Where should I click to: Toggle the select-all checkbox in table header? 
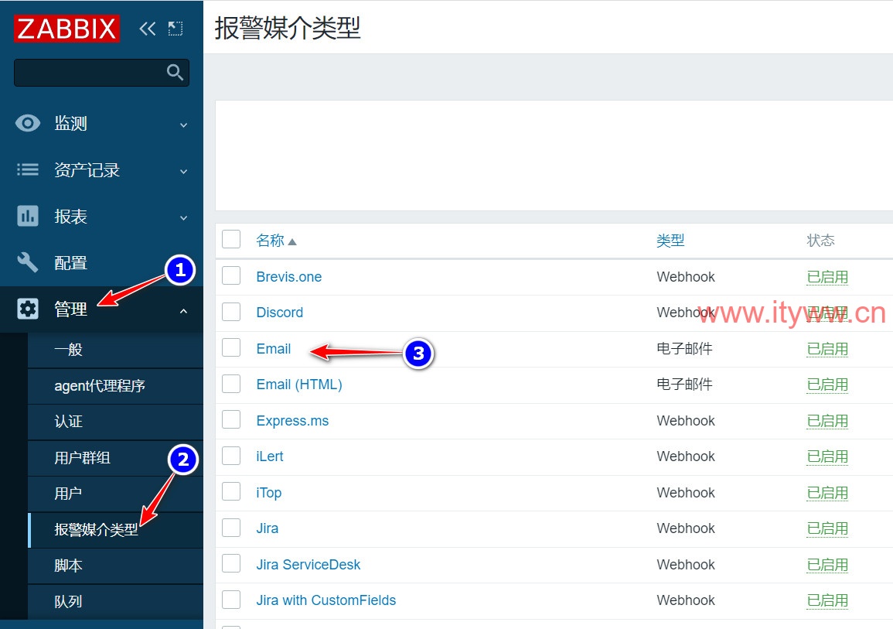point(231,239)
